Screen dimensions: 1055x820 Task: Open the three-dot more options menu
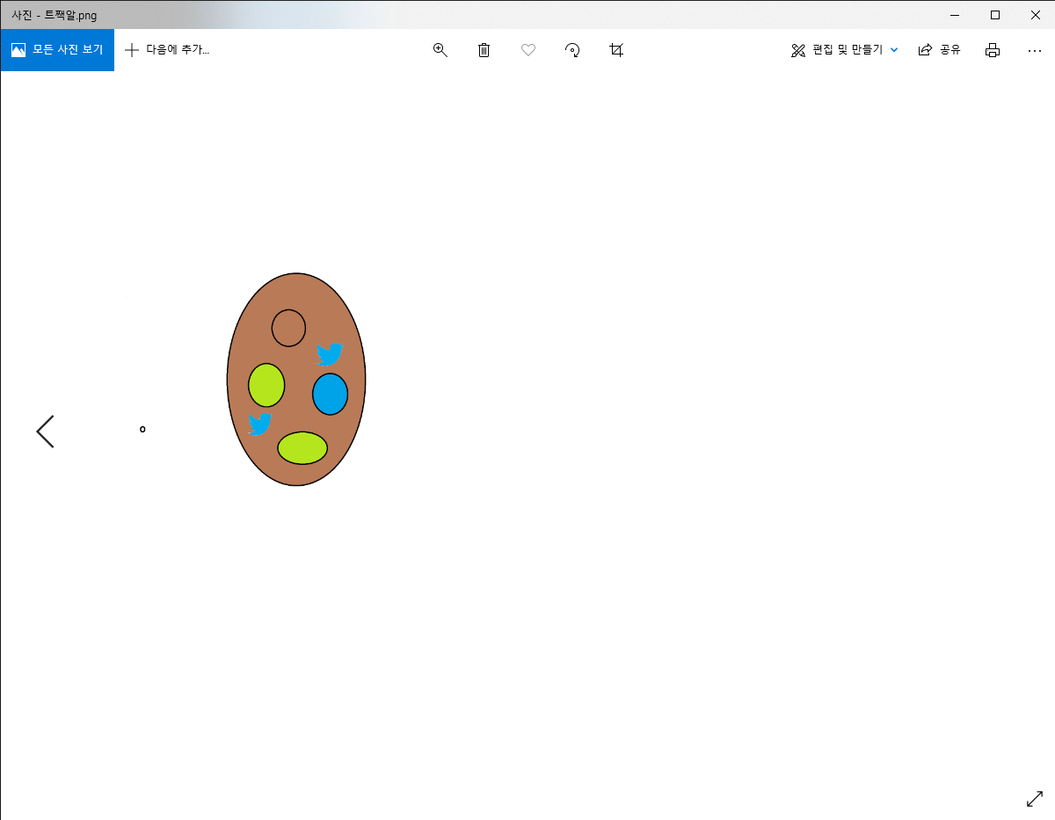click(x=1035, y=50)
